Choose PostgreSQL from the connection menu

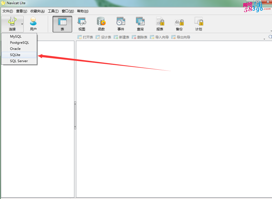[x=19, y=43]
